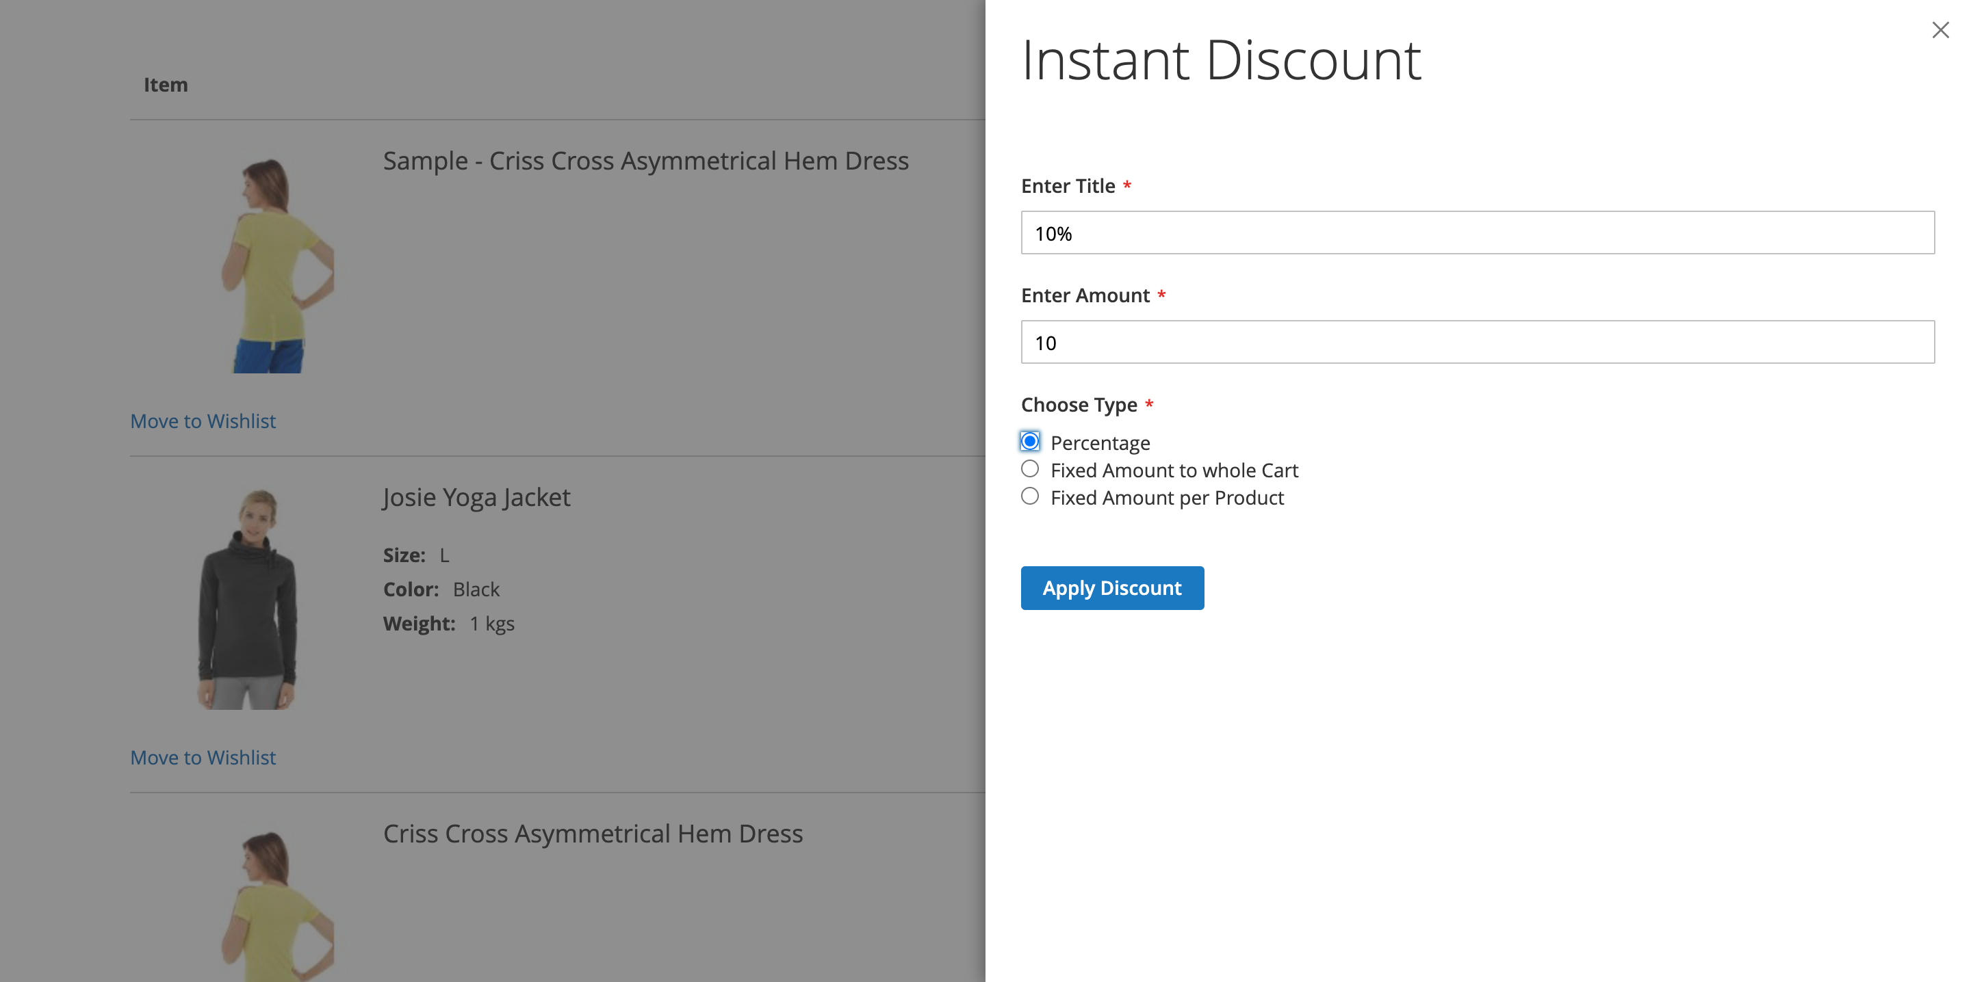Screen dimensions: 1971x982
Task: Pick Fixed Amount per Product option
Action: point(1030,496)
